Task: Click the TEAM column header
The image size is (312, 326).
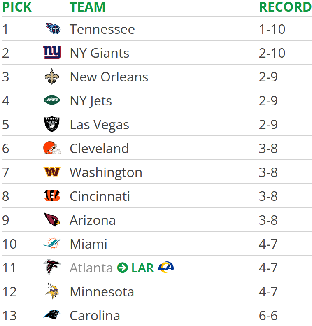Action: pyautogui.click(x=88, y=7)
